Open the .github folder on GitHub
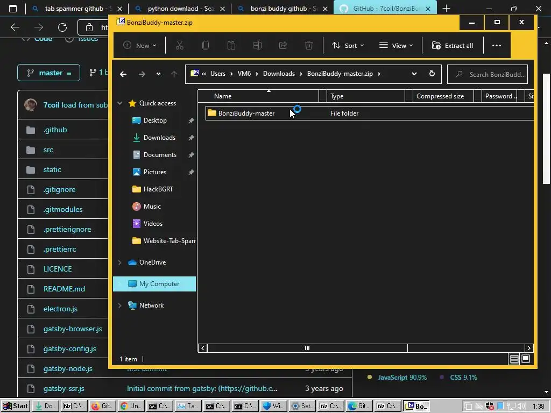The width and height of the screenshot is (551, 413). click(x=55, y=130)
